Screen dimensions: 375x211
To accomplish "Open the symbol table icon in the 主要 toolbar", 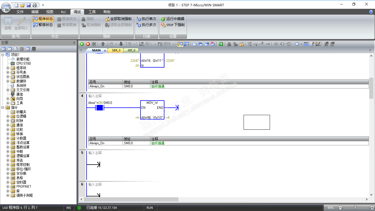I will pyautogui.click(x=4, y=49).
